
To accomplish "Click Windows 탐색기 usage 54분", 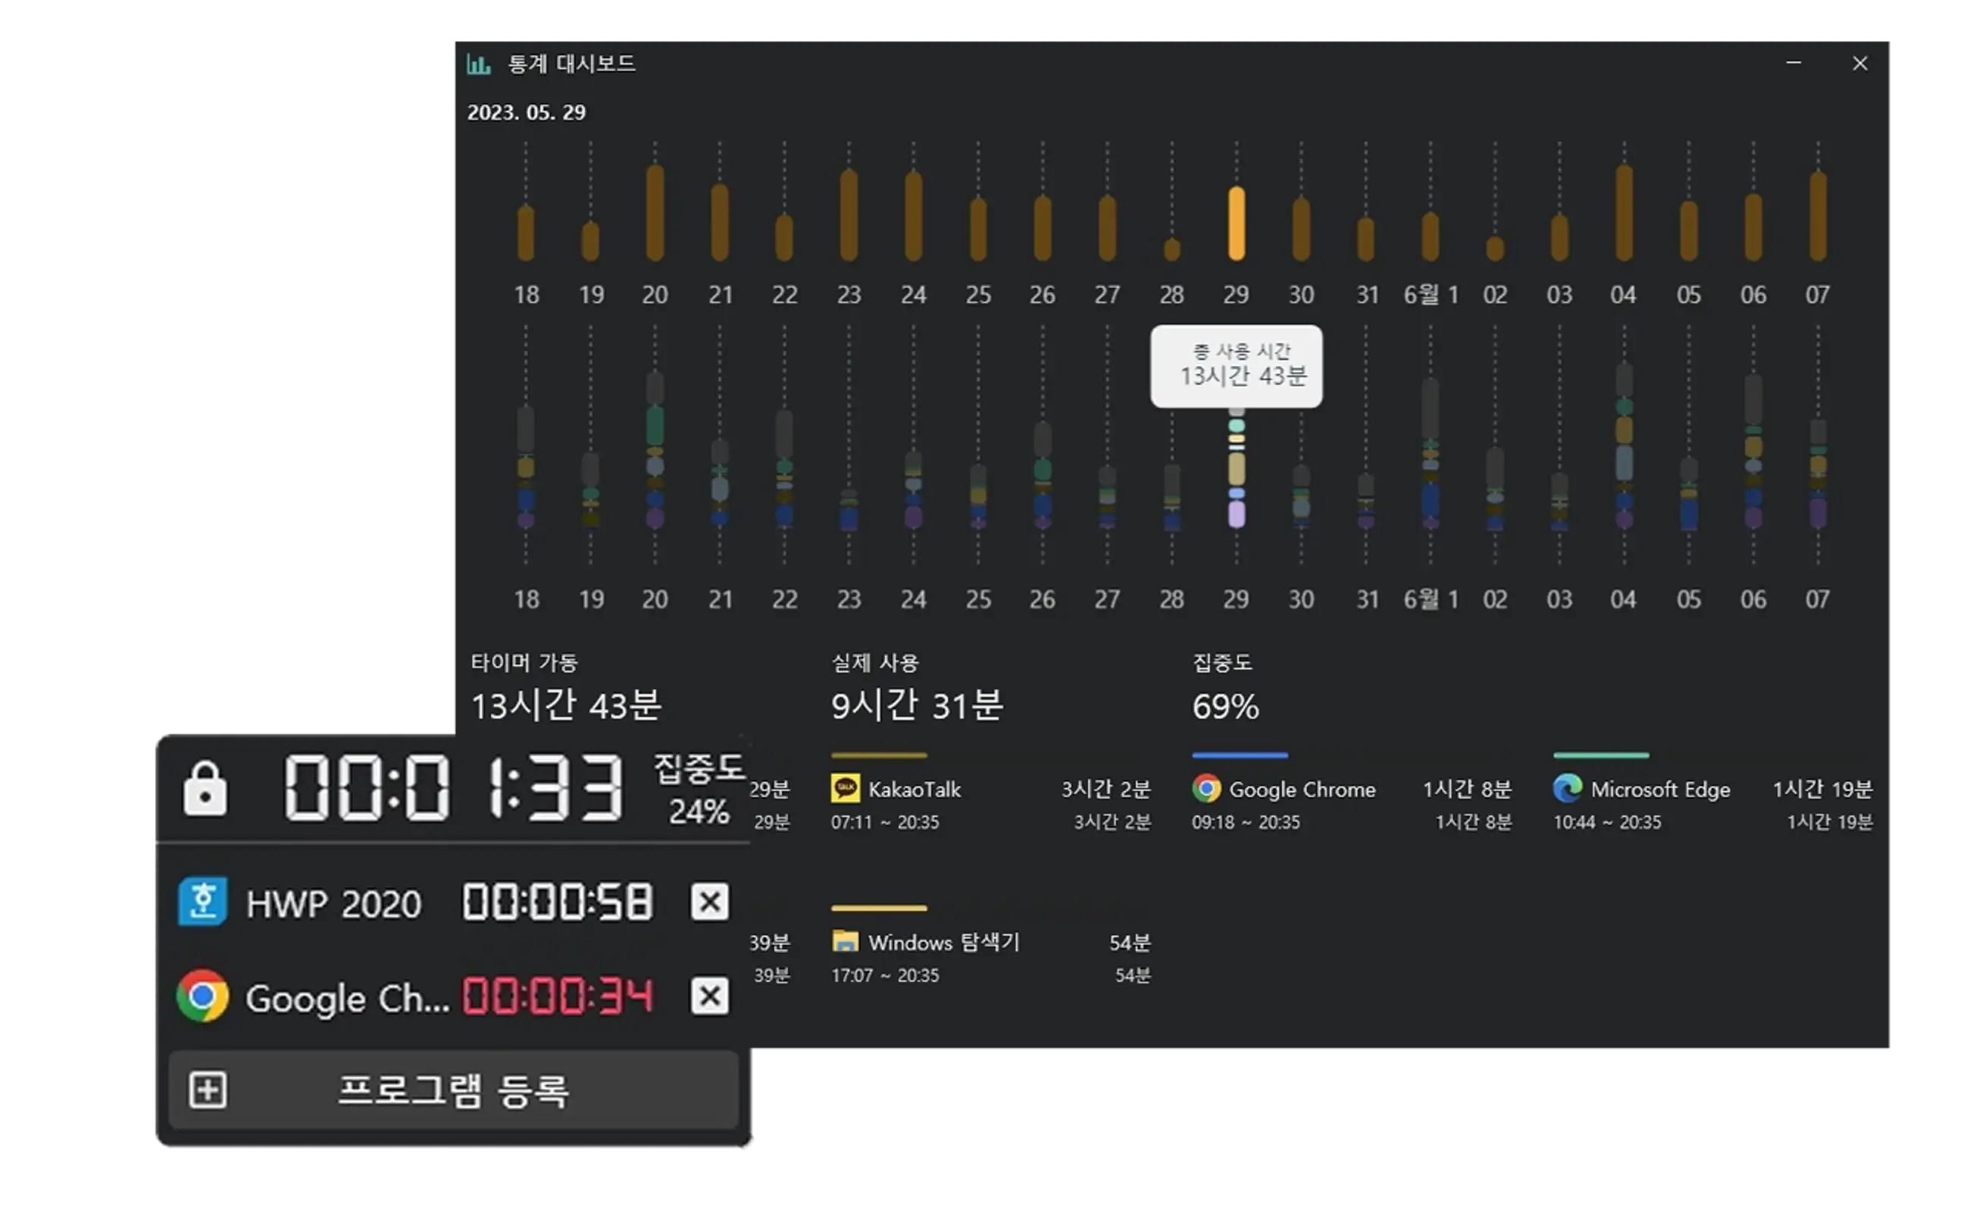I will click(x=1130, y=943).
